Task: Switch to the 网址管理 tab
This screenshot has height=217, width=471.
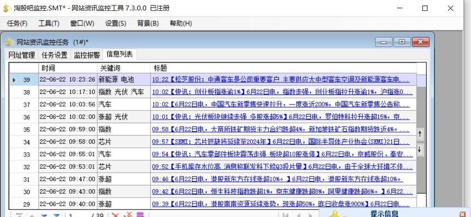Action: (x=22, y=55)
